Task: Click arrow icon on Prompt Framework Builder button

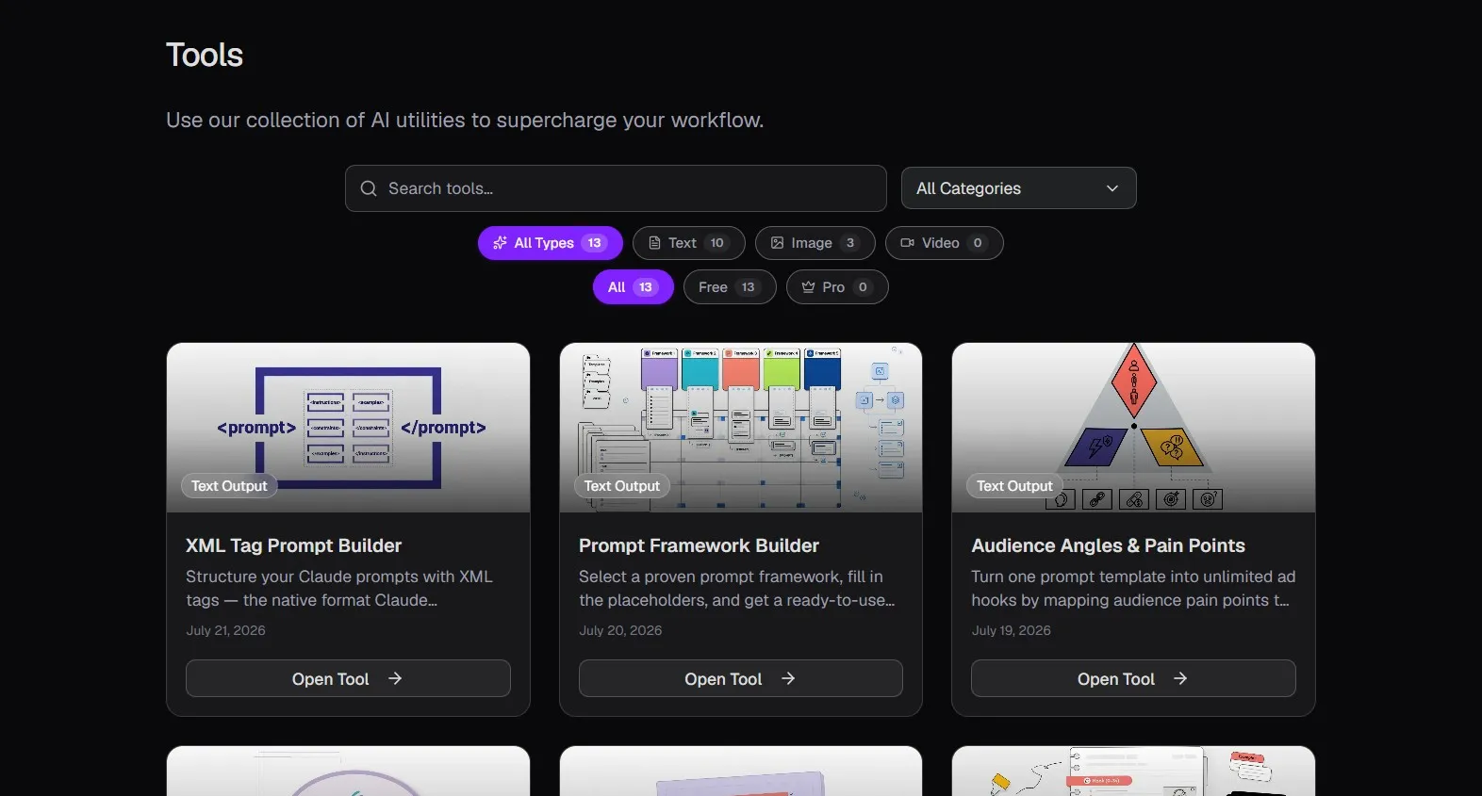Action: (788, 678)
